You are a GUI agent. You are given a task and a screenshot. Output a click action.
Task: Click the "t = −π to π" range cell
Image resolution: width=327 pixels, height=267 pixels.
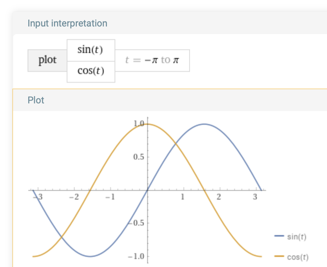152,60
